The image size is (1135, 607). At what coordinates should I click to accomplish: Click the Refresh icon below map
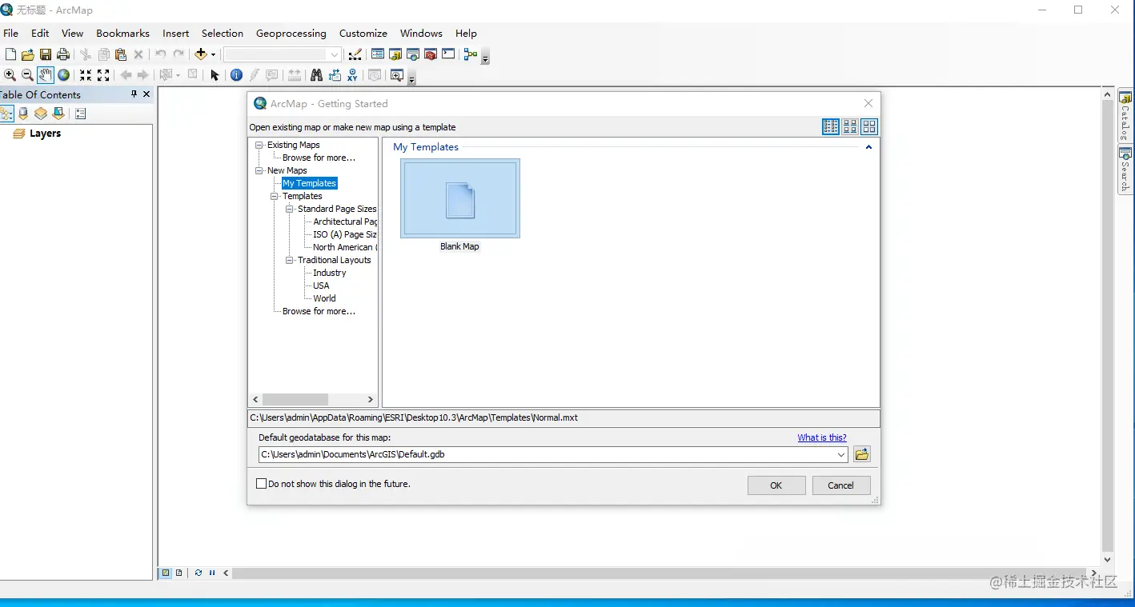(198, 573)
